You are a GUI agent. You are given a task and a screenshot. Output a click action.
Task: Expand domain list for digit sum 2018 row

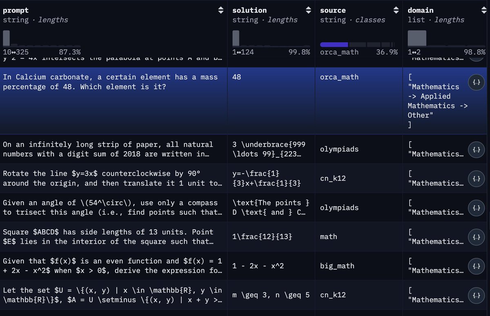476,149
